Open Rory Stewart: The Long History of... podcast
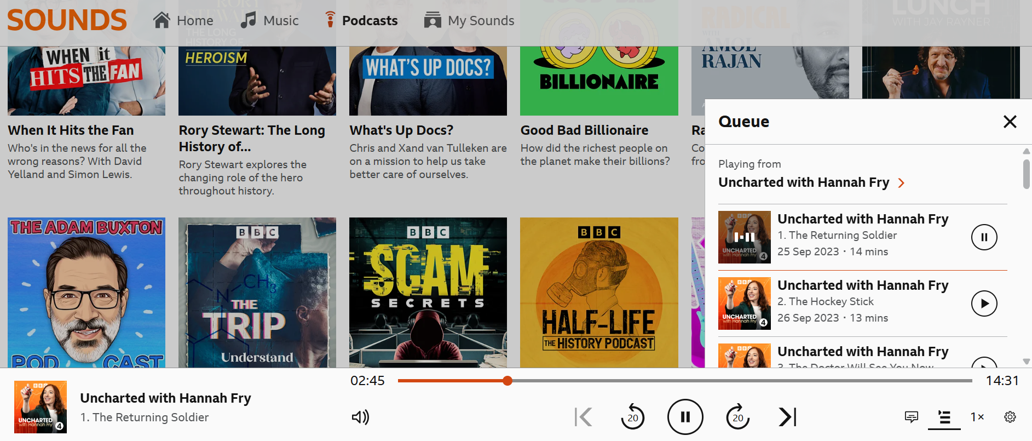This screenshot has width=1032, height=441. [252, 139]
